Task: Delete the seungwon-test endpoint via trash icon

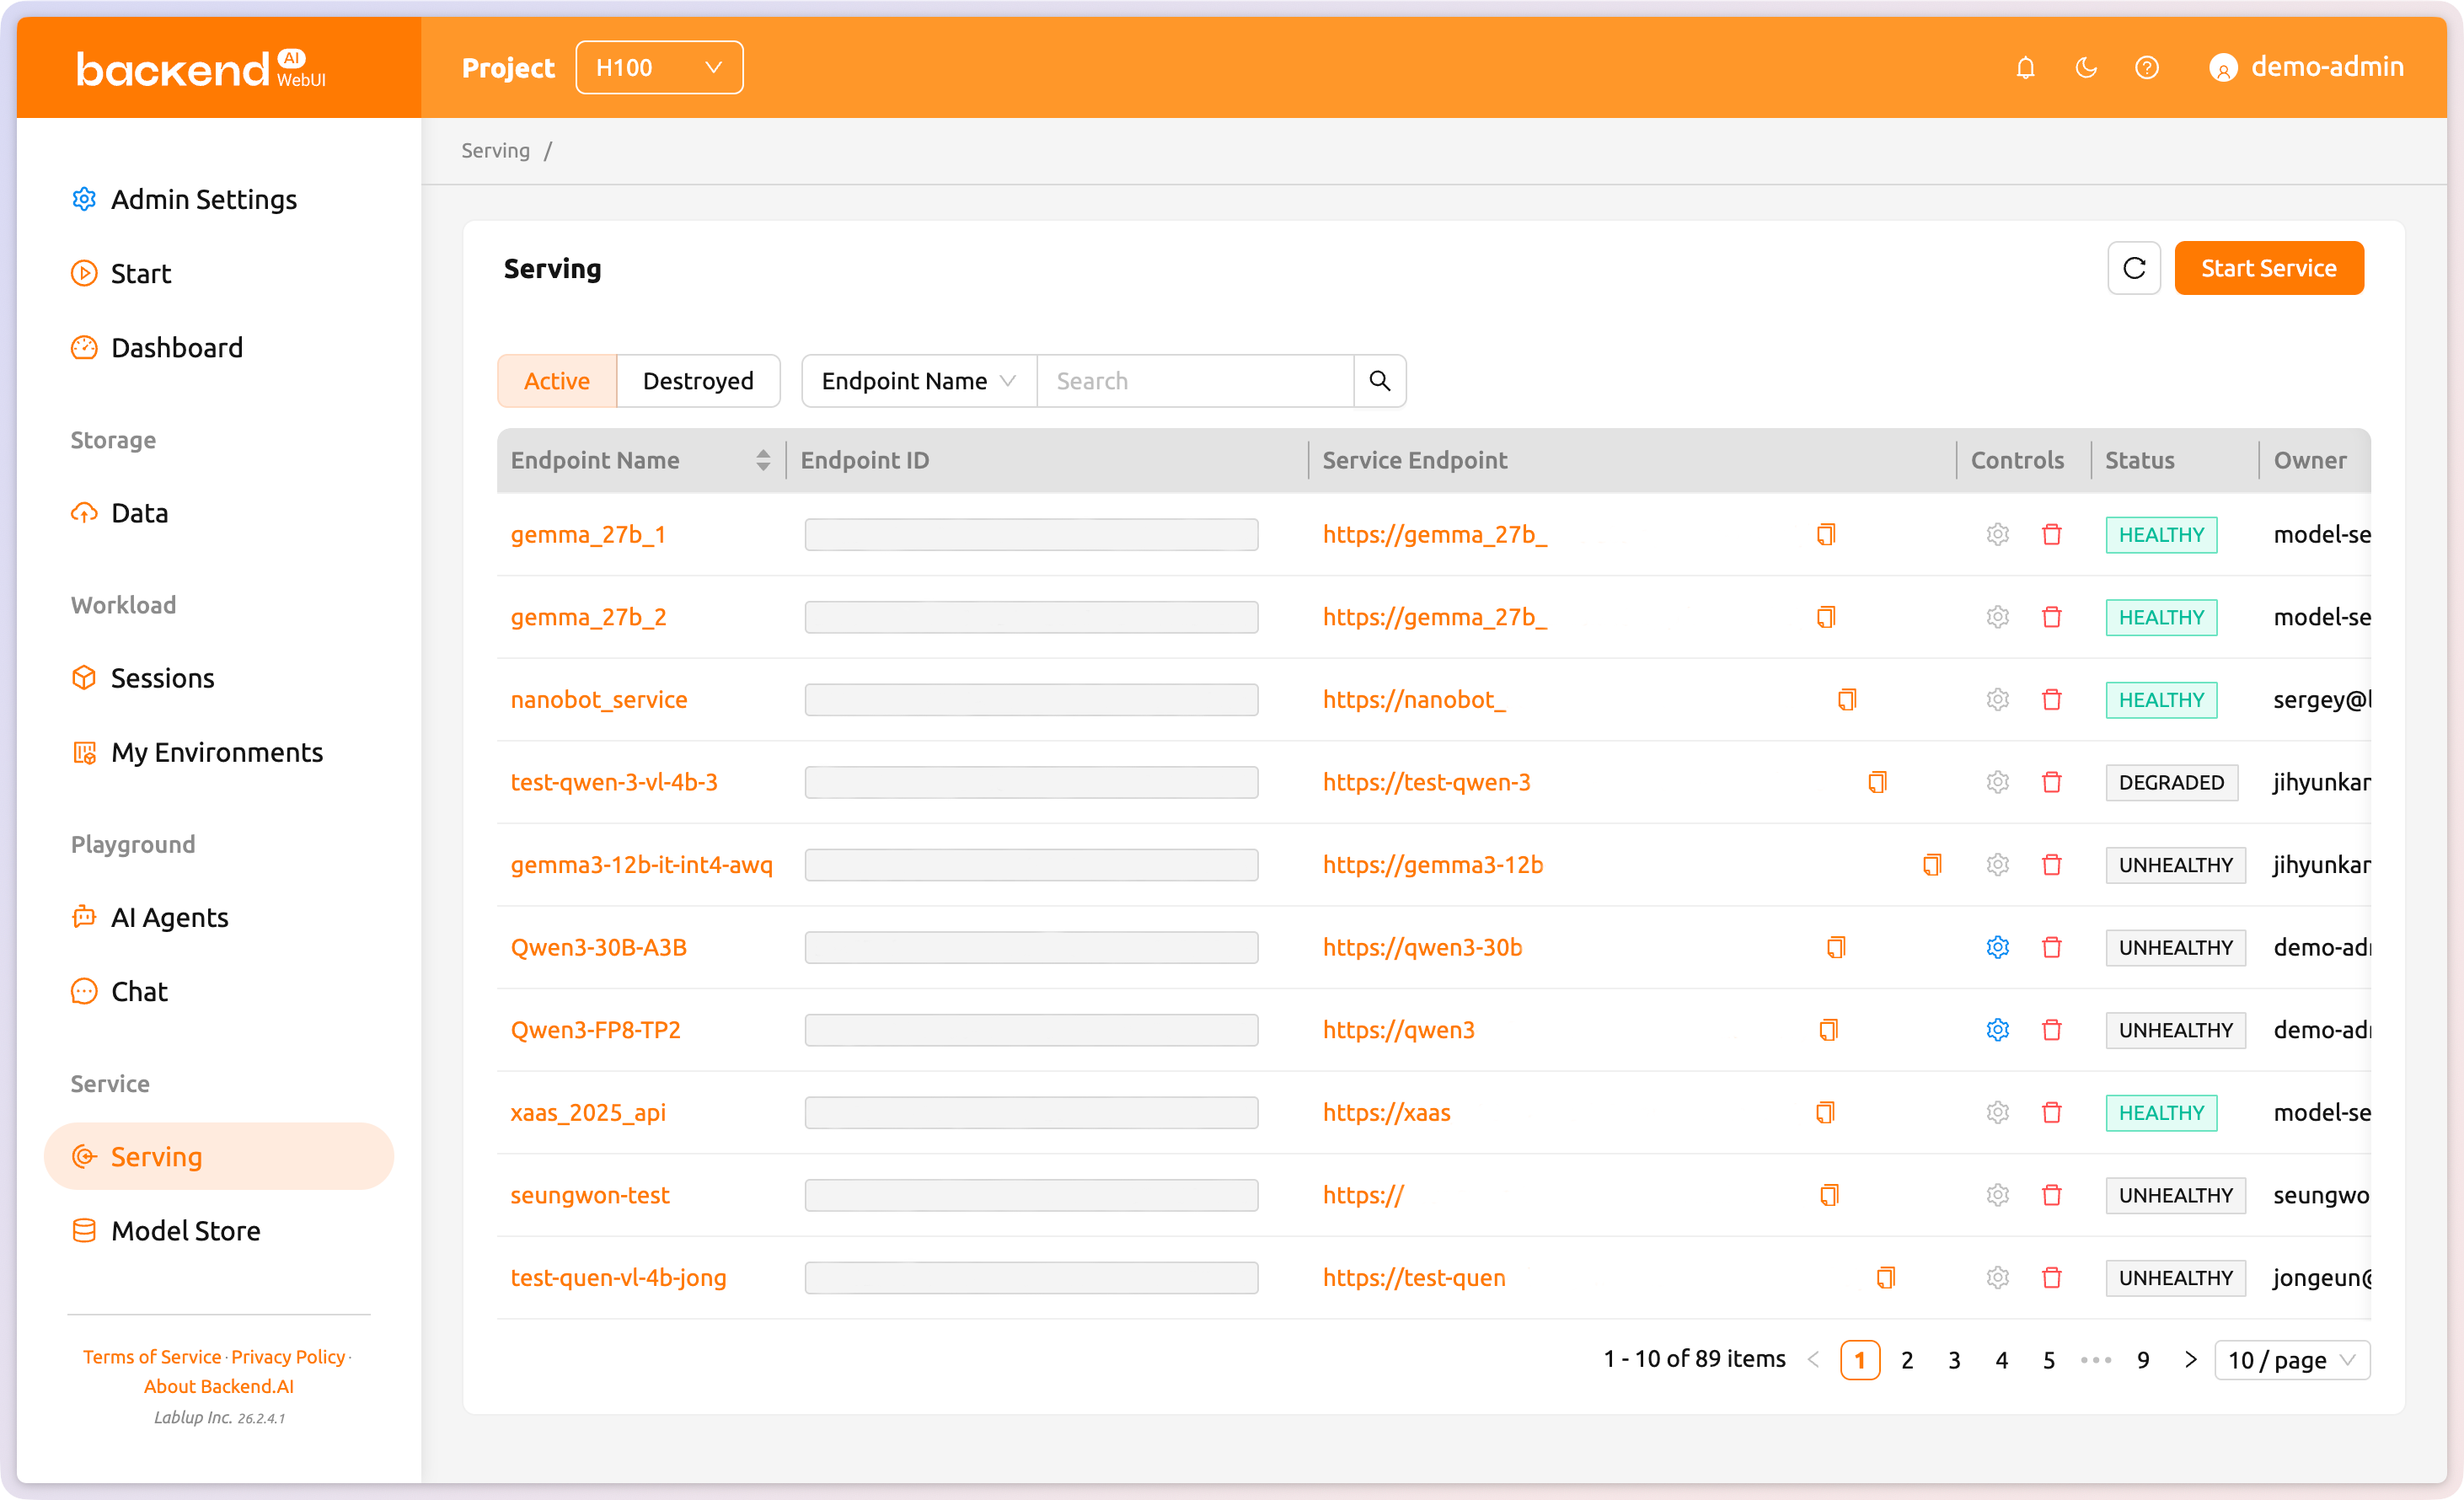Action: coord(2051,1195)
